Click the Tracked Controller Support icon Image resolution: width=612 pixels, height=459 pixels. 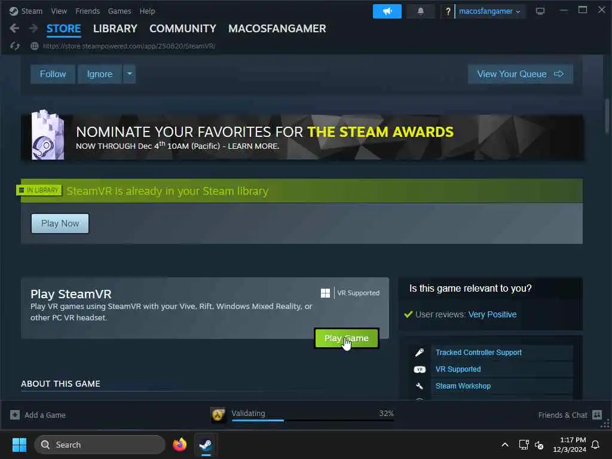(x=420, y=353)
